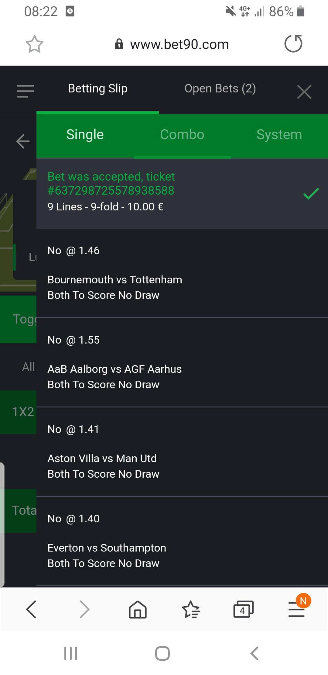The width and height of the screenshot is (328, 675).
Task: Select the Single bet type tab
Action: coord(85,135)
